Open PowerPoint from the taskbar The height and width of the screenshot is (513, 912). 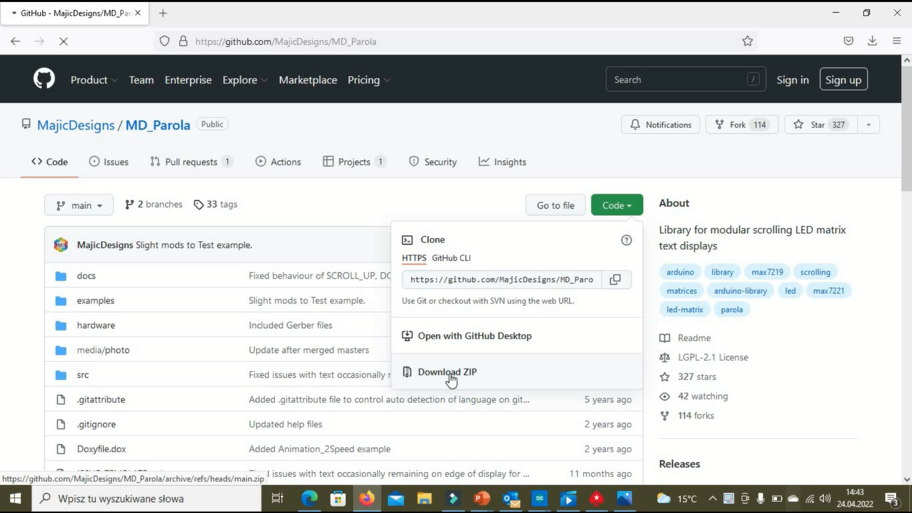[482, 499]
